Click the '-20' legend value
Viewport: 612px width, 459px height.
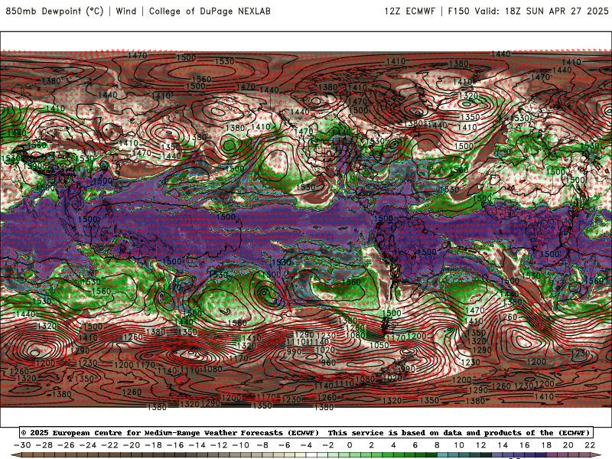click(x=132, y=445)
